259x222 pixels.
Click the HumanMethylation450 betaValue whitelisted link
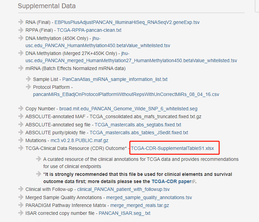pos(98,45)
